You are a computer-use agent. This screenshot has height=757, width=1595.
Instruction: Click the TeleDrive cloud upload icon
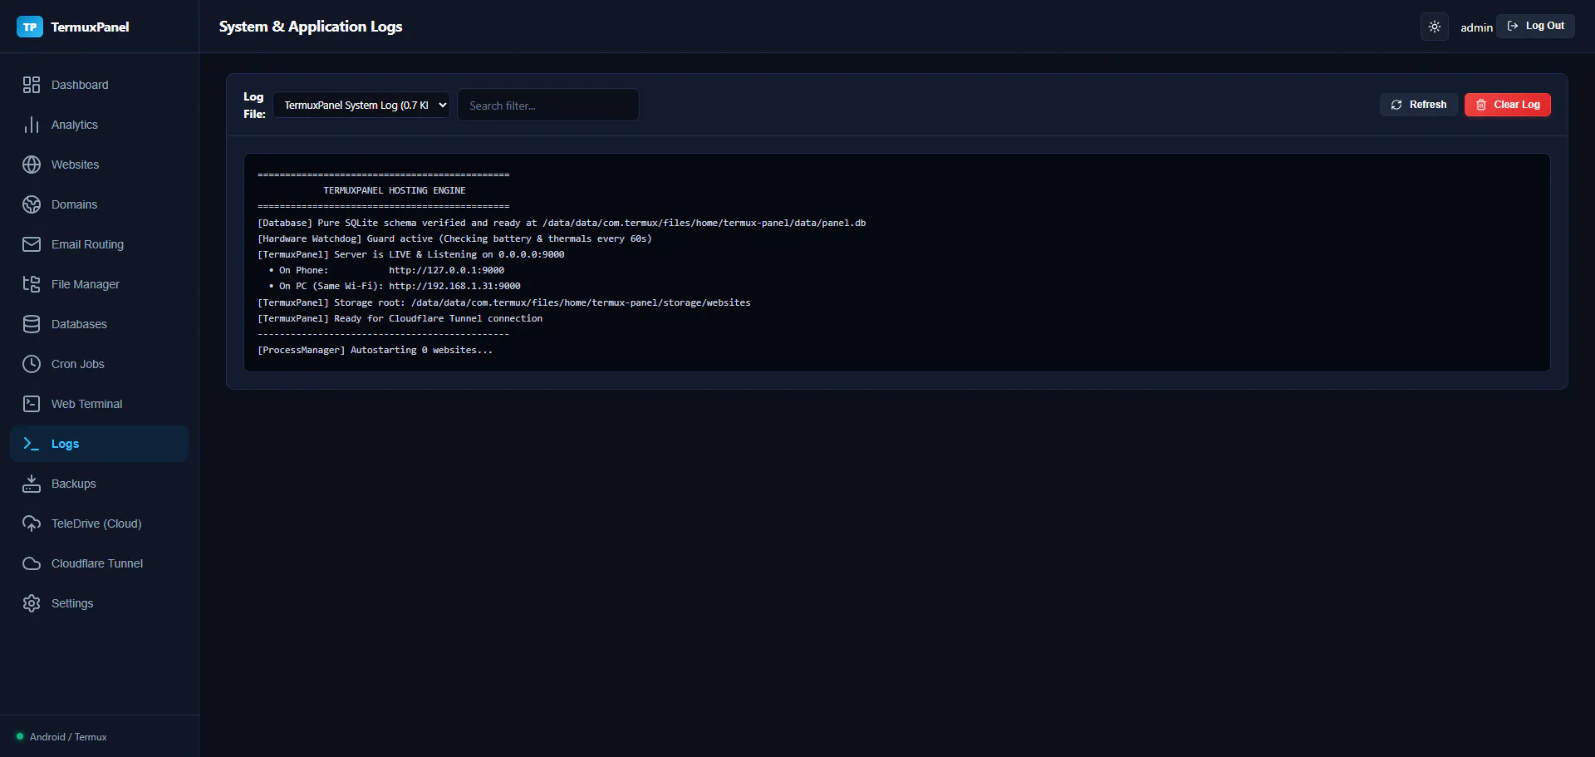32,524
